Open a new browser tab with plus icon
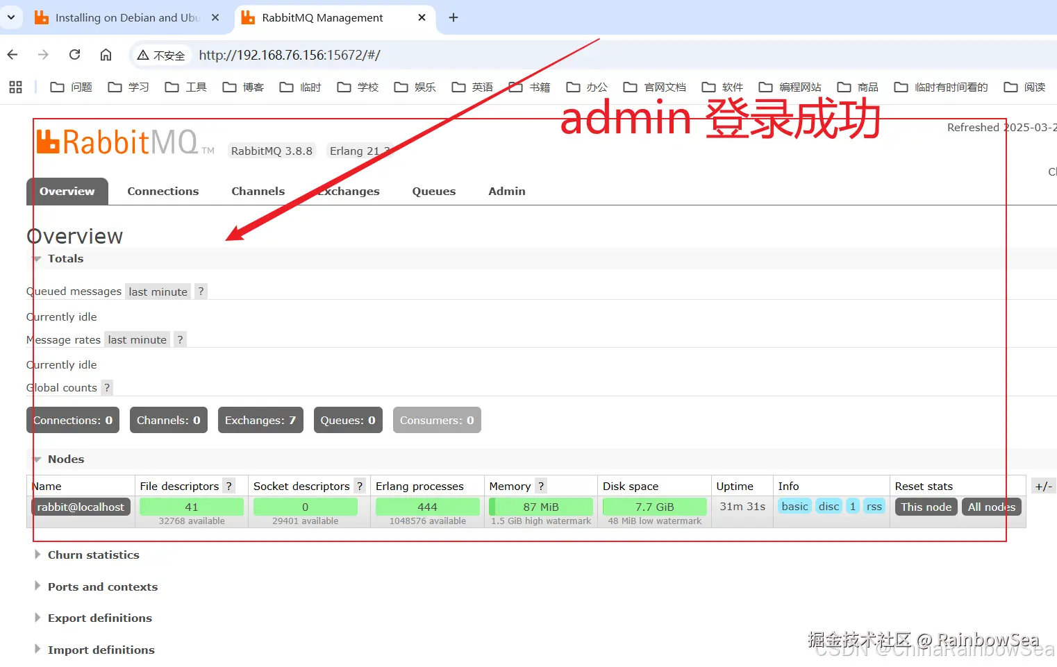Image resolution: width=1057 pixels, height=667 pixels. click(x=453, y=17)
